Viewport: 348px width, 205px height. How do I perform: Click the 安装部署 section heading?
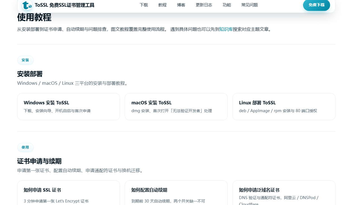tap(30, 74)
